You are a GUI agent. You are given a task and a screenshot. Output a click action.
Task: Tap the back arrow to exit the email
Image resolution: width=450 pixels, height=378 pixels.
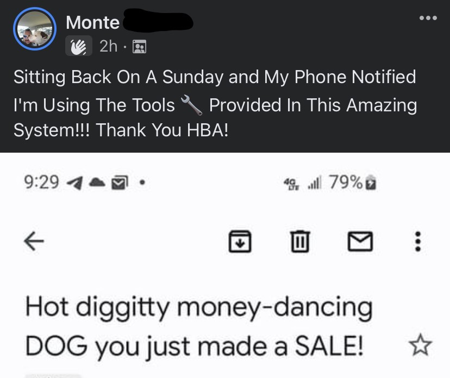pos(34,242)
